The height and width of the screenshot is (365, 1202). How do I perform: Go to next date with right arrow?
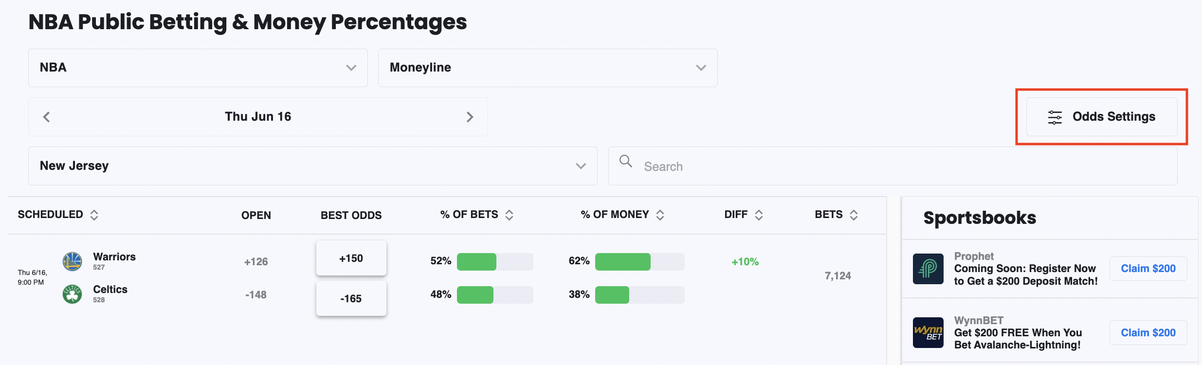(470, 117)
